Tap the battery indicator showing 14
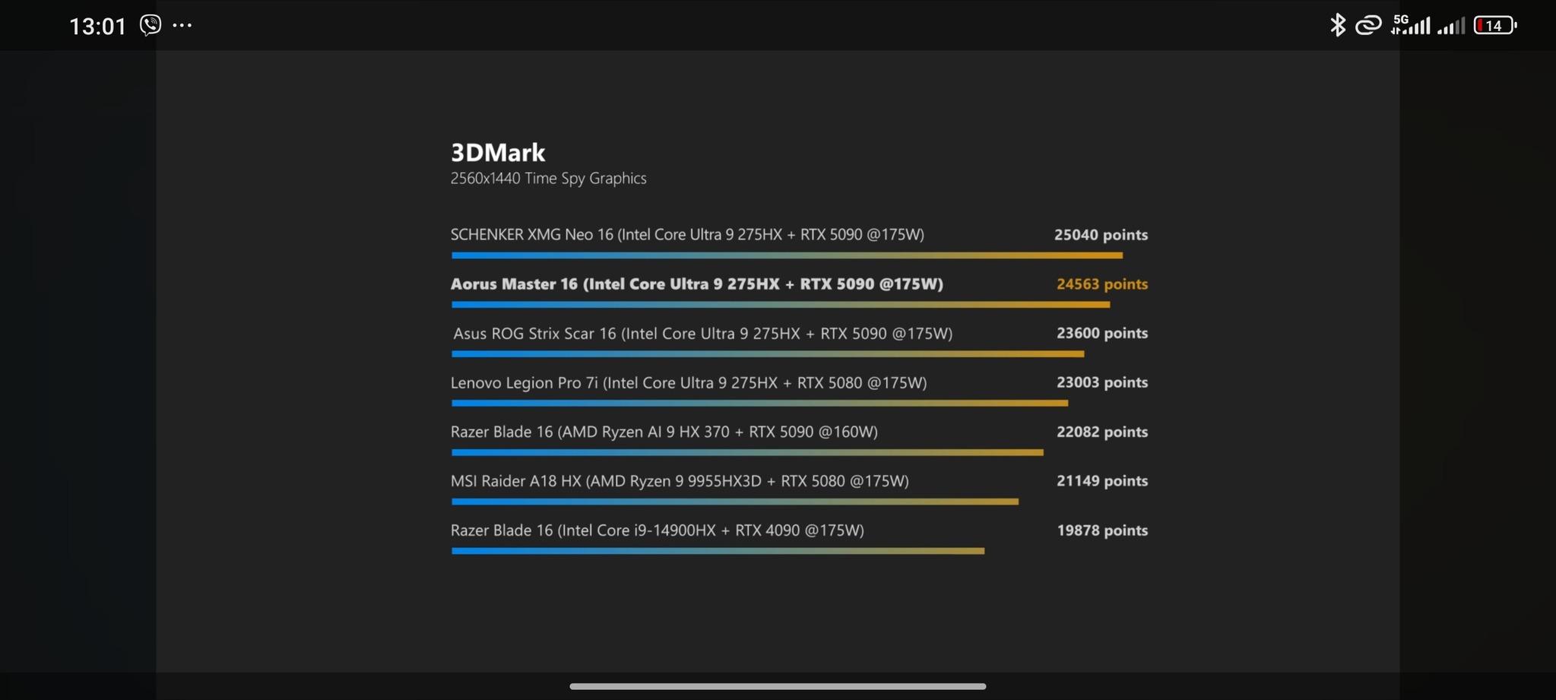This screenshot has height=700, width=1556. 1494,25
